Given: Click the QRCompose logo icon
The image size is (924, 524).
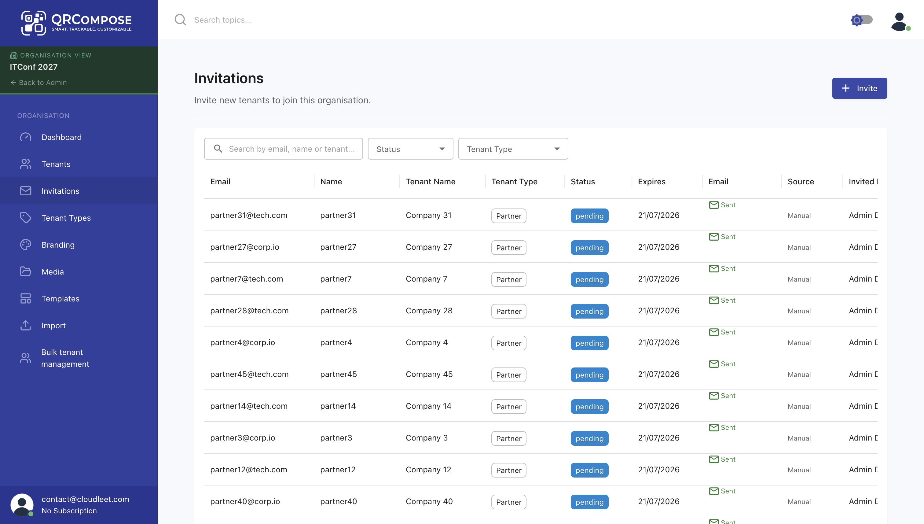Looking at the screenshot, I should coord(33,23).
